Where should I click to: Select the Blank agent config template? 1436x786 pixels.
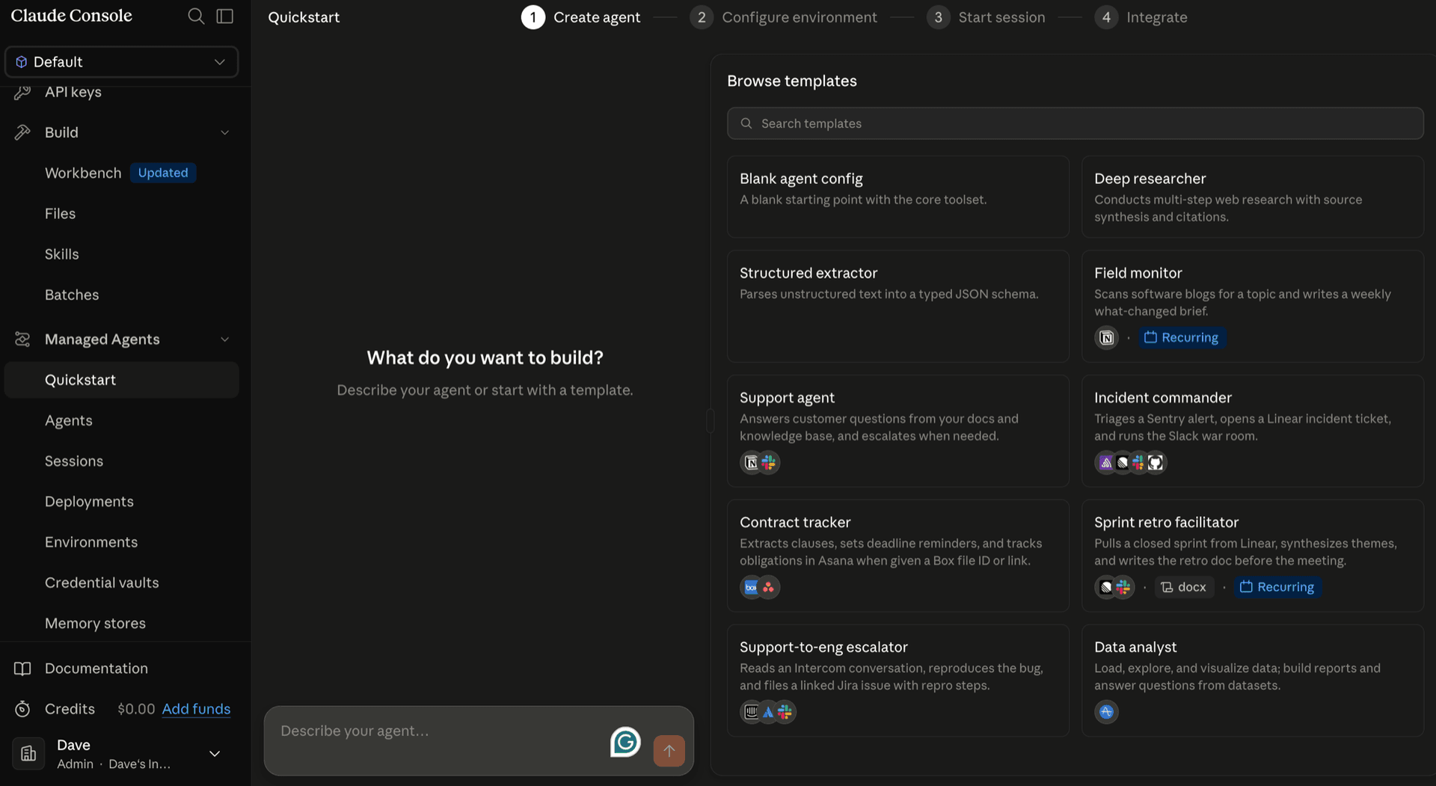click(897, 197)
